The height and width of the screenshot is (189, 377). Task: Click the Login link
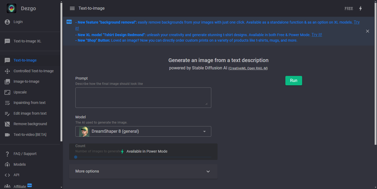pos(18,22)
